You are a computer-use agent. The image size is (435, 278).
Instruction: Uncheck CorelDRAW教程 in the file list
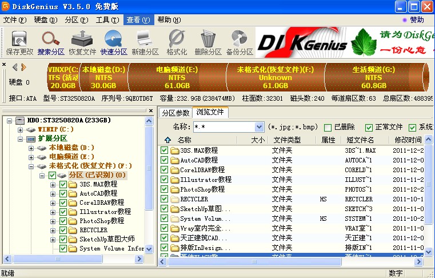click(164, 170)
